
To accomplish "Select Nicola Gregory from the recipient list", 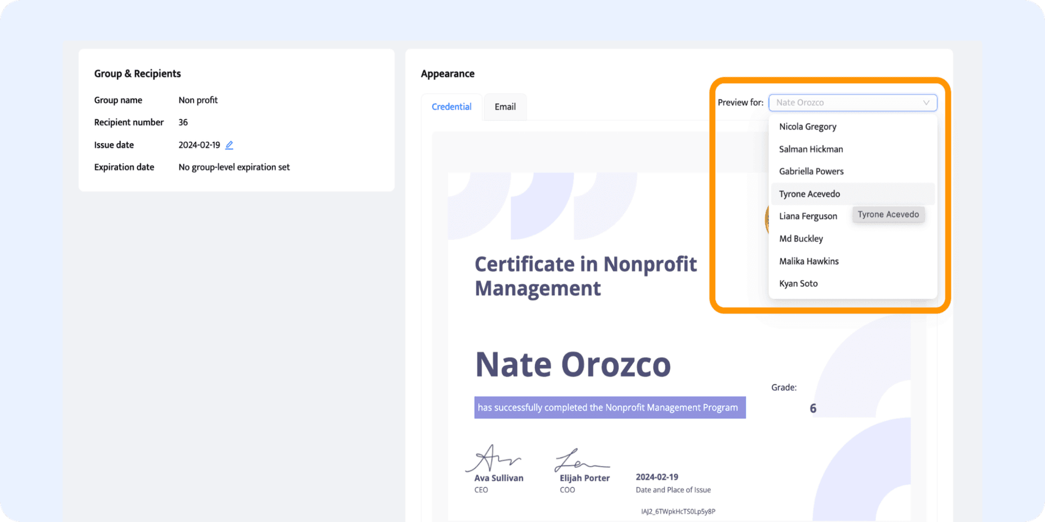I will point(807,127).
